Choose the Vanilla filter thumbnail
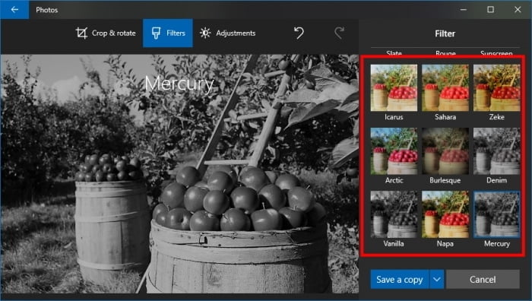The height and width of the screenshot is (301, 532). (x=394, y=214)
